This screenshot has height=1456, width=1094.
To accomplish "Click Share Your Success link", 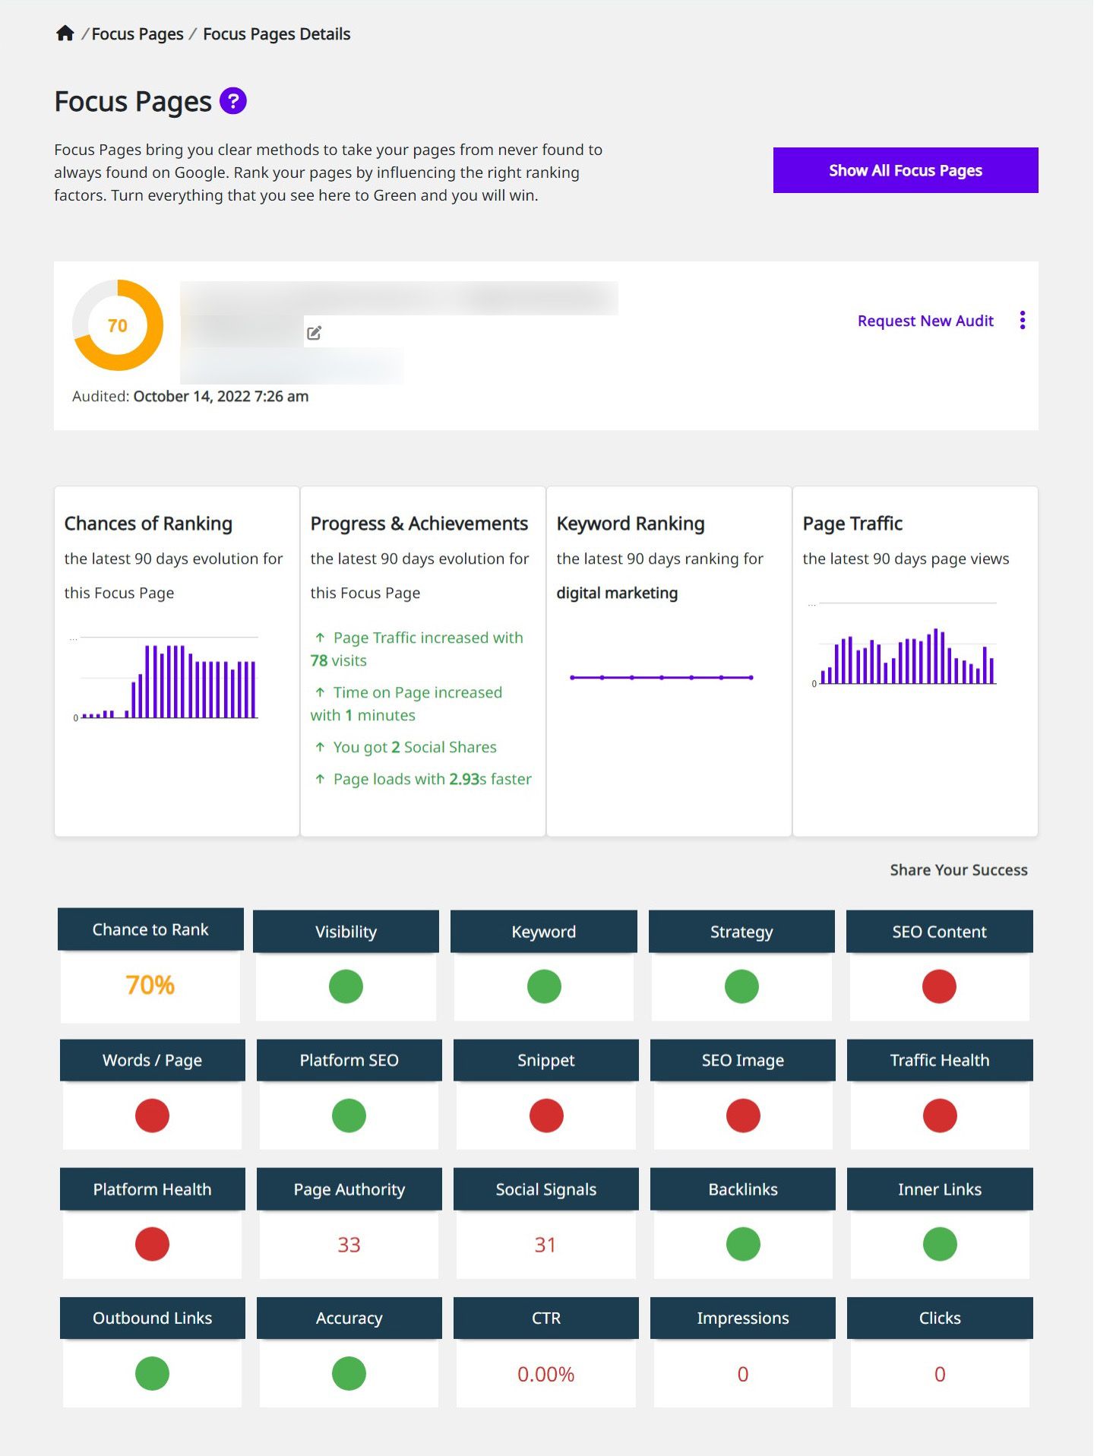I will 958,870.
